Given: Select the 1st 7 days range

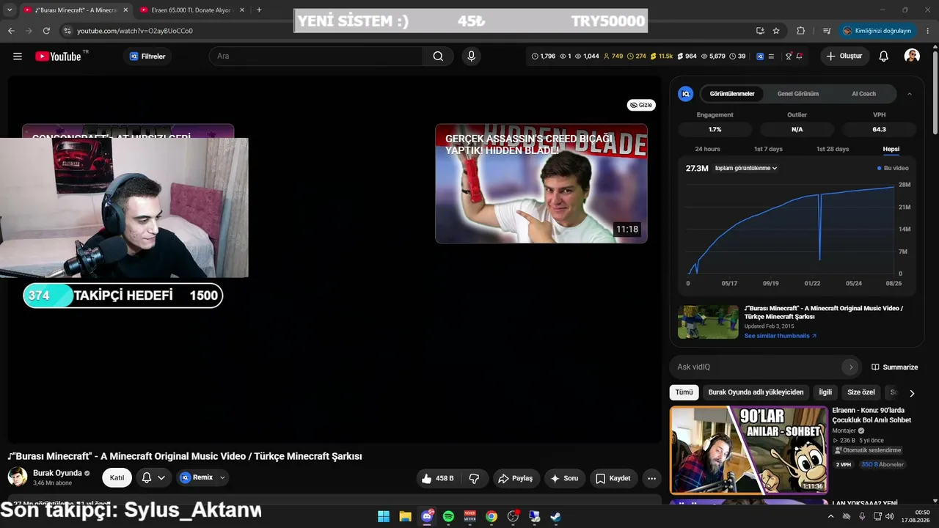Looking at the screenshot, I should pos(768,149).
